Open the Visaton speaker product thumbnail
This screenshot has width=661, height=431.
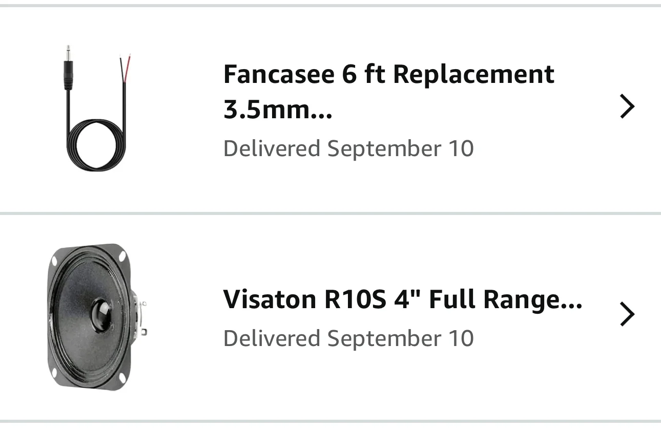(97, 317)
